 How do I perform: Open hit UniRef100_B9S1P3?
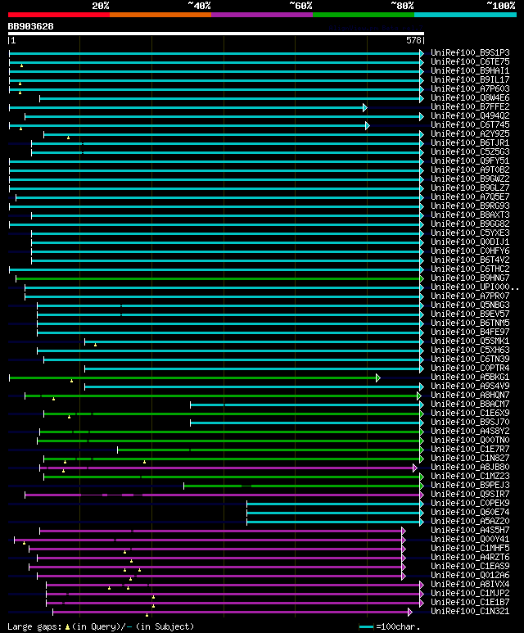tap(470, 53)
